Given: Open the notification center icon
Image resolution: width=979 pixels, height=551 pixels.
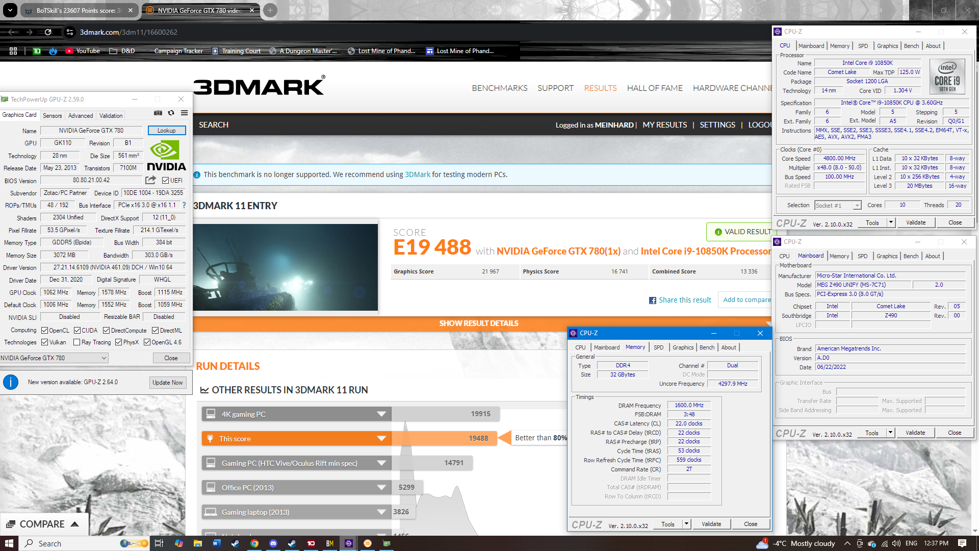Looking at the screenshot, I should (x=962, y=543).
